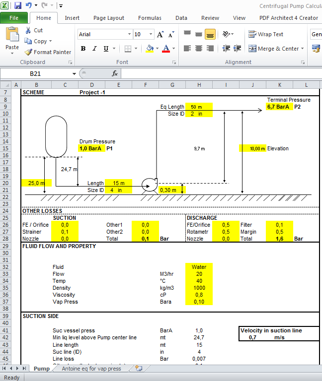Select the Format Painter brush

pos(28,52)
